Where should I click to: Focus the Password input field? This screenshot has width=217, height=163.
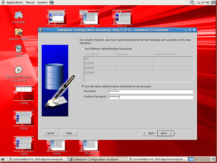click(151, 91)
